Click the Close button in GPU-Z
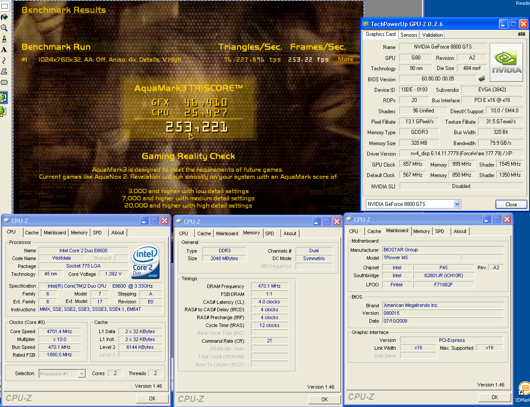 coord(511,204)
